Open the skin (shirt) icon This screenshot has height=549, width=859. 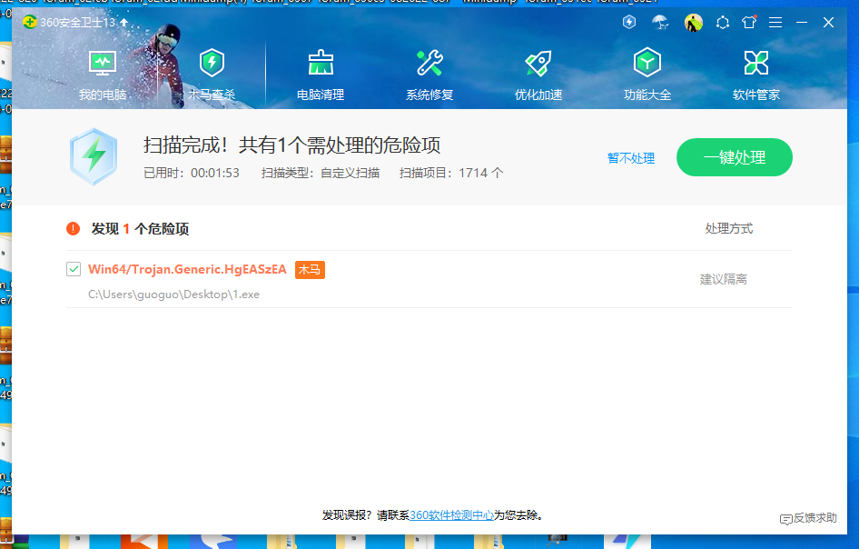[x=749, y=22]
